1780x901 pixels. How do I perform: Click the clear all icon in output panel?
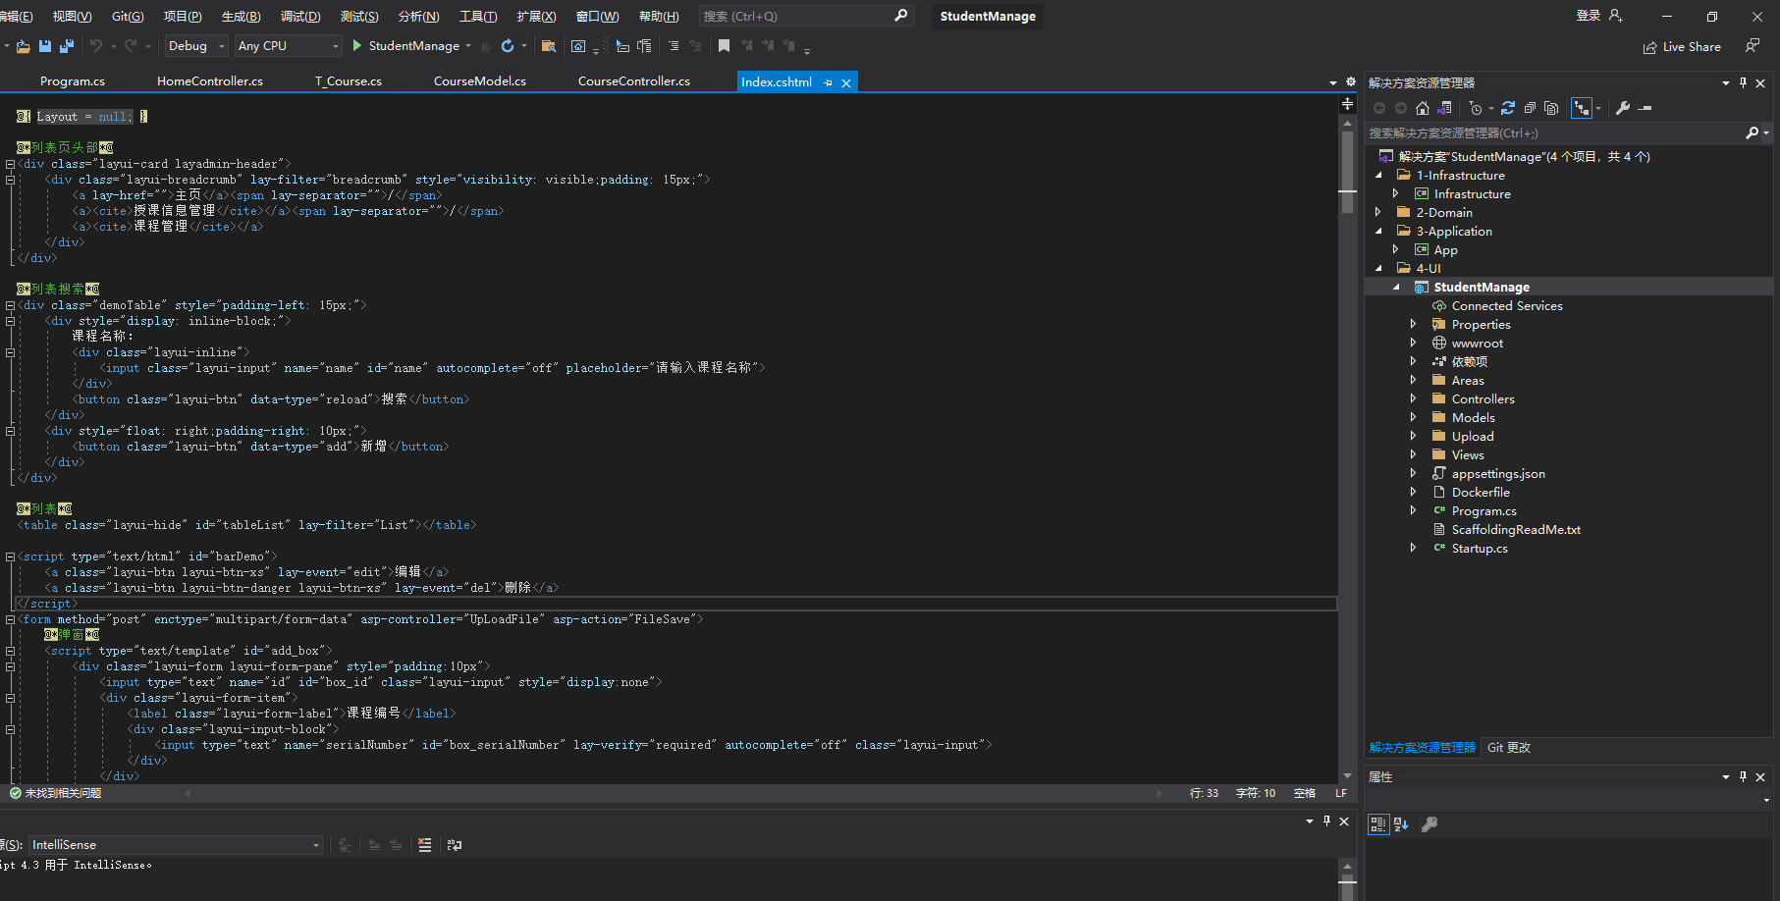[x=424, y=845]
